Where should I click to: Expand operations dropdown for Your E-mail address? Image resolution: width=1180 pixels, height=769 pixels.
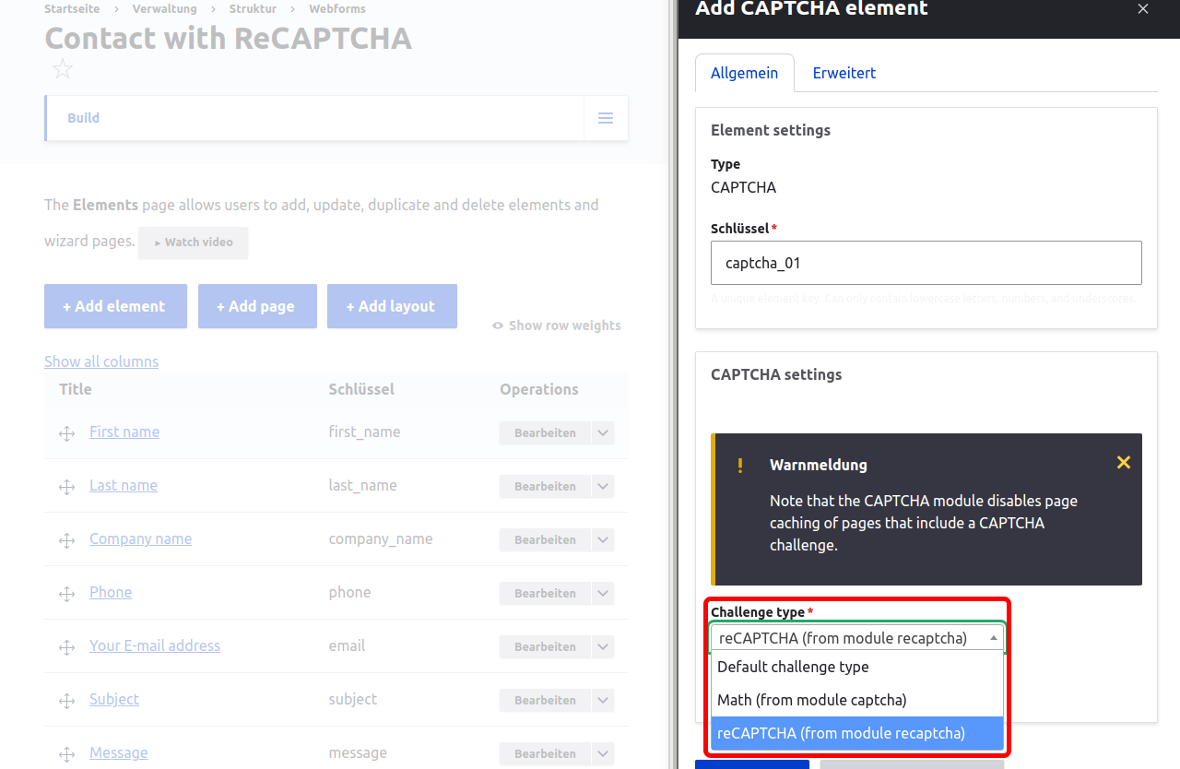(603, 647)
